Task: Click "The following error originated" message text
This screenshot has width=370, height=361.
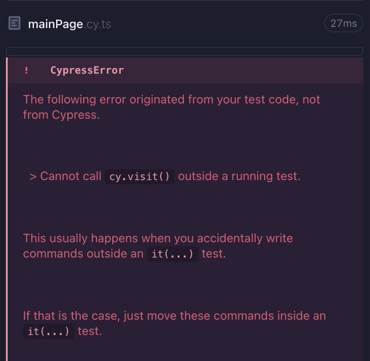Action: pos(171,107)
